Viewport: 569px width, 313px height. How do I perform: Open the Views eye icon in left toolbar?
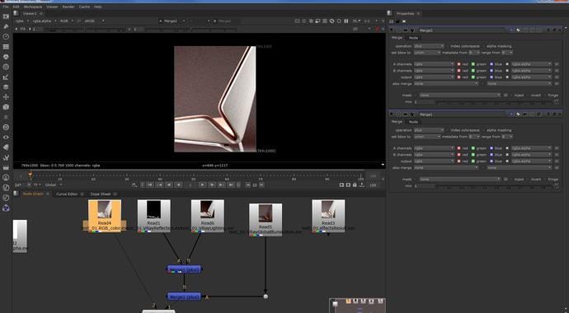point(6,138)
